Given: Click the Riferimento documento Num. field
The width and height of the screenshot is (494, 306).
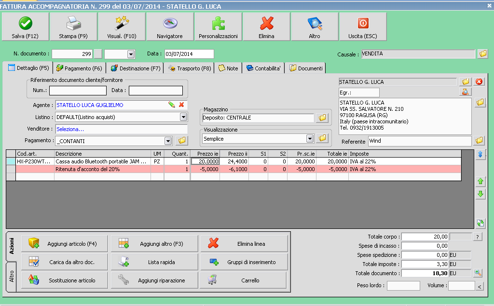Looking at the screenshot, I should pos(78,90).
